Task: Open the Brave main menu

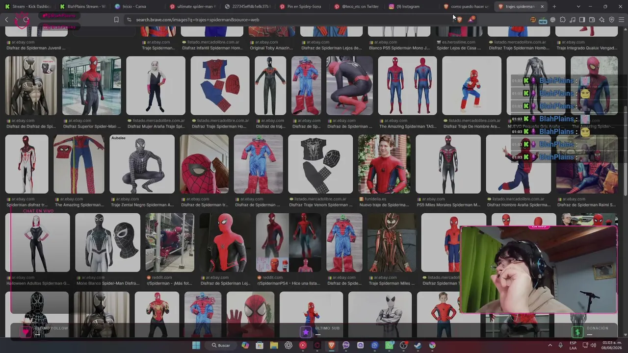Action: (x=621, y=20)
